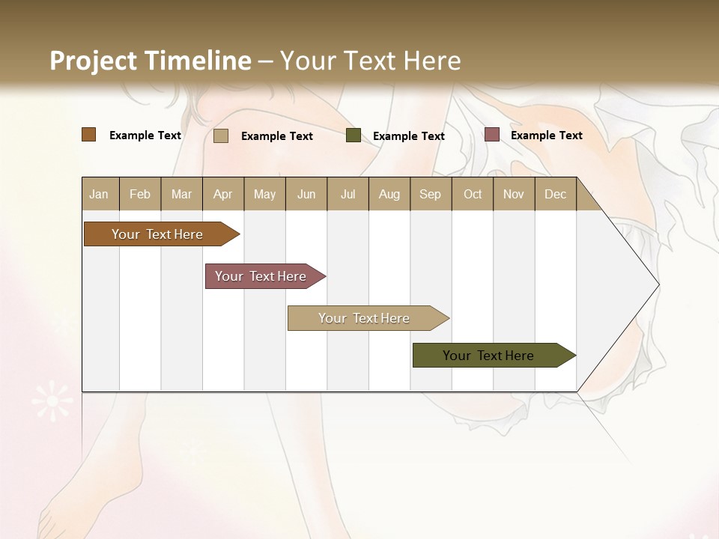Select the Jun month column header
This screenshot has width=719, height=539.
point(306,195)
